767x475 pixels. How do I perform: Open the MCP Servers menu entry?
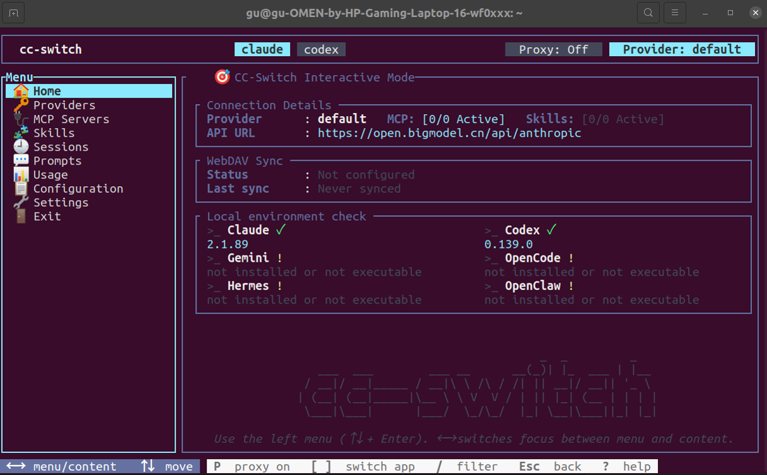coord(89,119)
